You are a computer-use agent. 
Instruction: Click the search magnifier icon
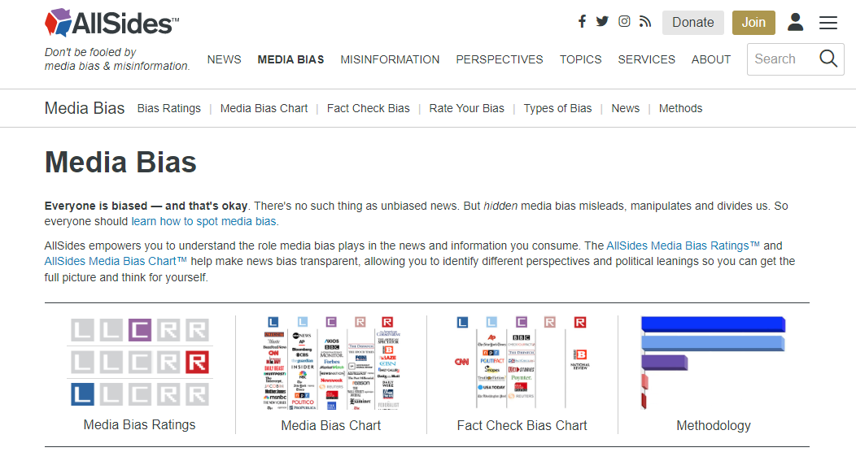tap(828, 59)
